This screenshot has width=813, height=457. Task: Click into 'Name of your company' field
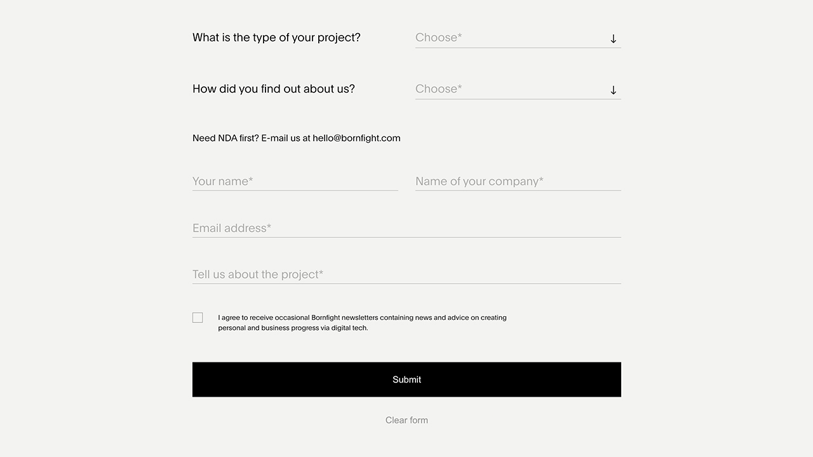pos(518,182)
